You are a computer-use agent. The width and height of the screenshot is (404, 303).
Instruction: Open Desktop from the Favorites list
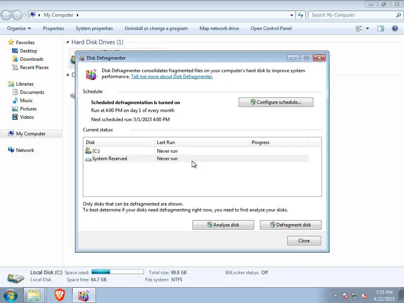point(28,51)
